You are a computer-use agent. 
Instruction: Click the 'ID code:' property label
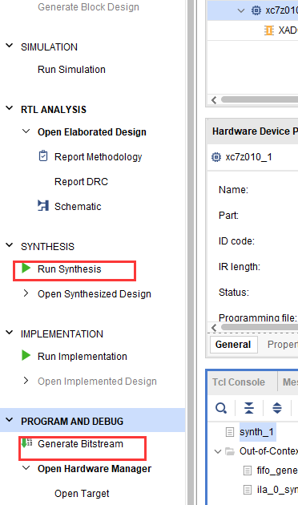pyautogui.click(x=236, y=241)
